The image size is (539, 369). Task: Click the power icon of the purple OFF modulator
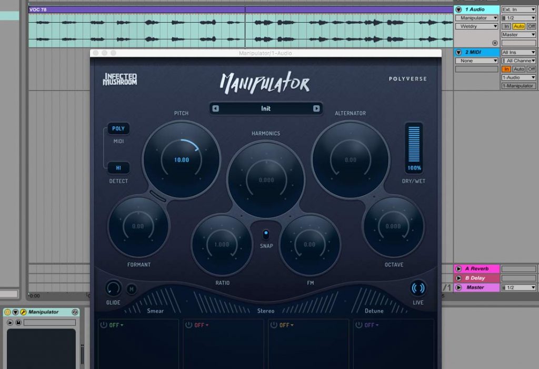pos(359,325)
